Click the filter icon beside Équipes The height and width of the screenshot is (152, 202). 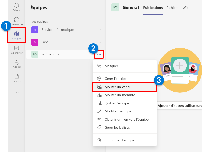coord(99,8)
